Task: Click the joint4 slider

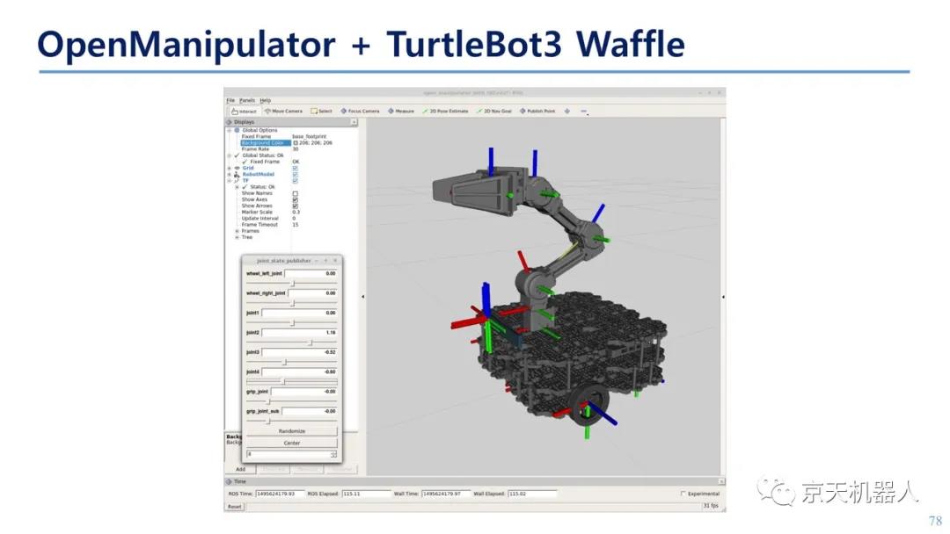Action: click(x=291, y=381)
